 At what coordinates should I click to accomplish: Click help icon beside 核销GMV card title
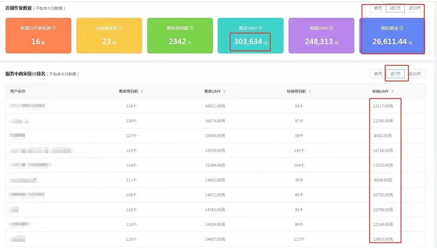tap(331, 28)
